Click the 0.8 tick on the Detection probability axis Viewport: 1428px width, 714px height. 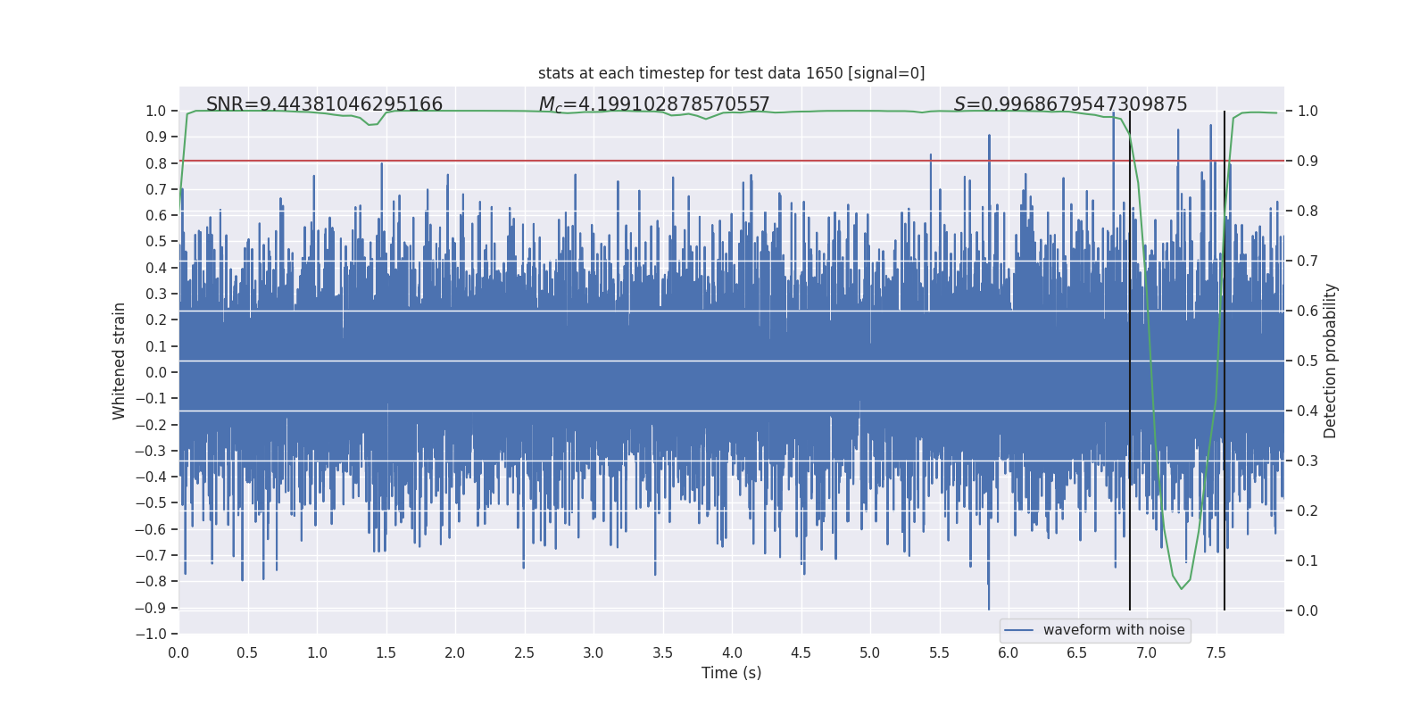[1308, 211]
